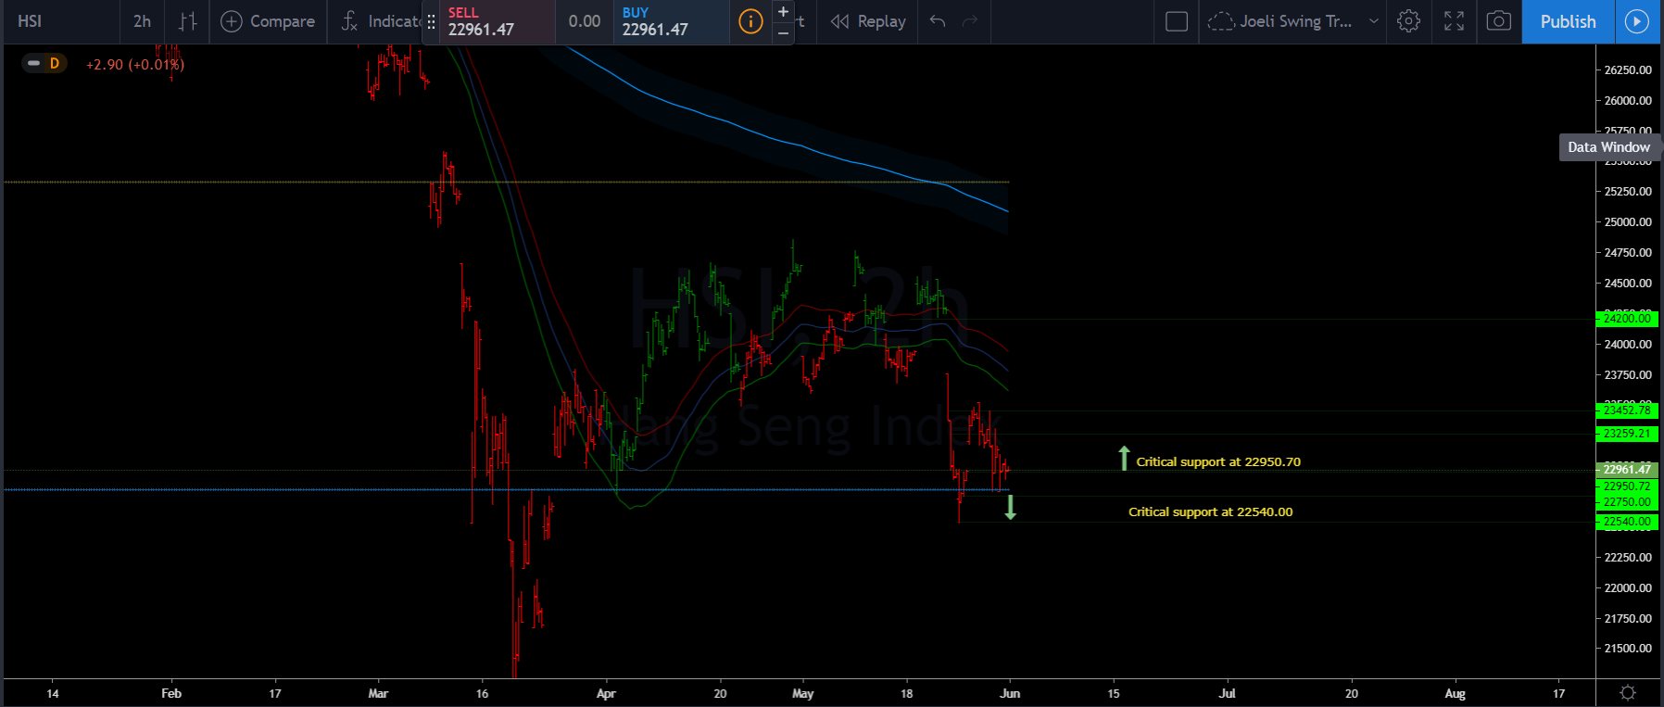
Task: Click the SELL 22961.47 button
Action: click(x=488, y=21)
